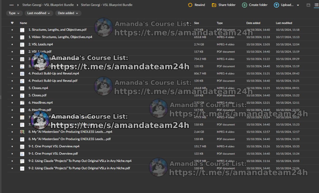Open the Type filter dropdown
319x193 pixels.
[14, 13]
